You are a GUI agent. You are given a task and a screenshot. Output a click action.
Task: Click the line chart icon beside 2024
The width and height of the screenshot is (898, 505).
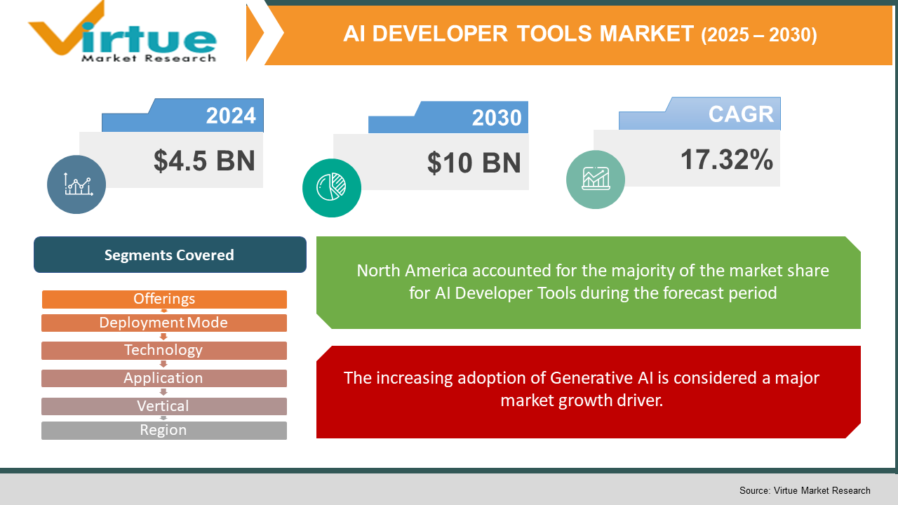76,184
